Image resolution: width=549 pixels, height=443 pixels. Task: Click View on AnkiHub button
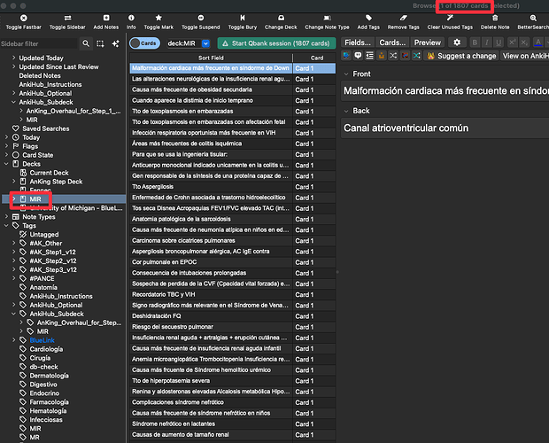point(525,56)
